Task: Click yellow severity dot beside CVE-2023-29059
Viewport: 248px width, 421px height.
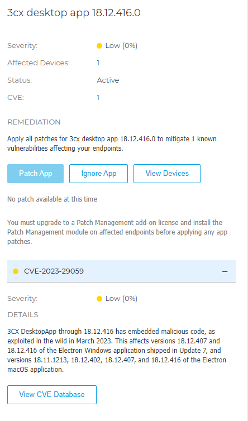Action: click(16, 271)
